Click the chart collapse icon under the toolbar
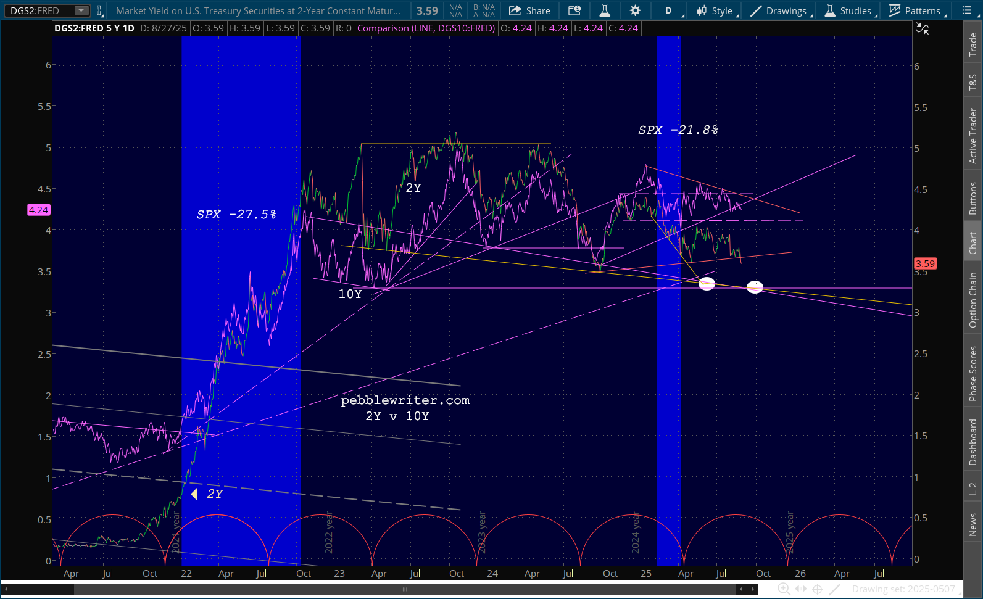The height and width of the screenshot is (599, 983). (922, 28)
